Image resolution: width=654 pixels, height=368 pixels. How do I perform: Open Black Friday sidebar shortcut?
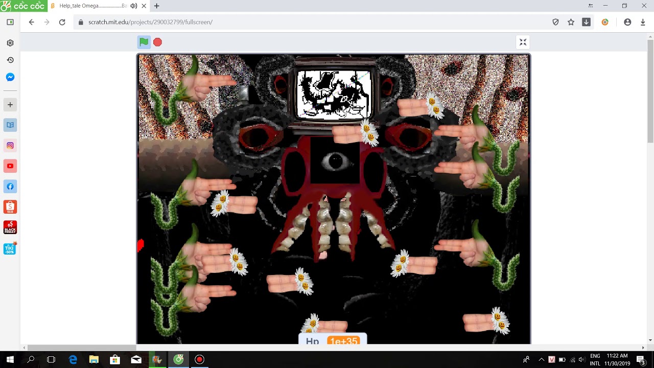[x=10, y=227]
